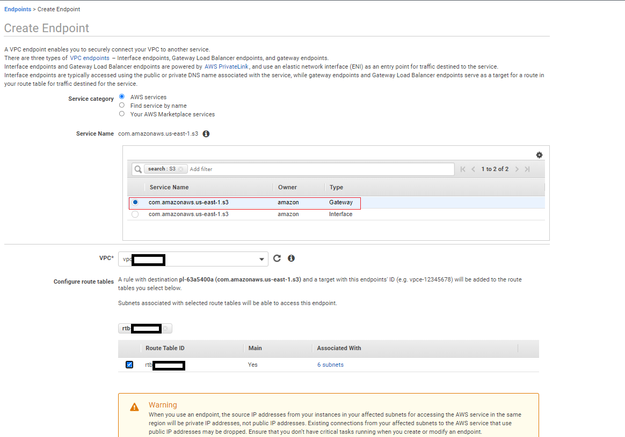Image resolution: width=625 pixels, height=437 pixels.
Task: Open service table settings gear
Action: [x=539, y=155]
